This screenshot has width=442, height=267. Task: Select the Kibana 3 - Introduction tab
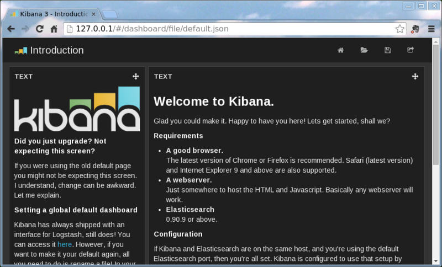click(x=54, y=14)
